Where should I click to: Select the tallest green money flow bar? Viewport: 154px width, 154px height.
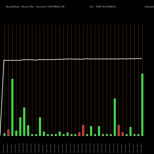point(142,105)
